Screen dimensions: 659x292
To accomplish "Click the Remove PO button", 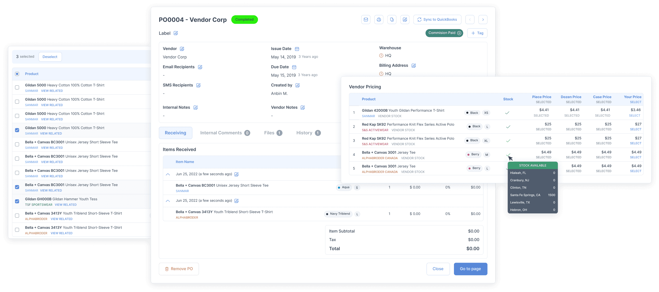I will click(x=179, y=269).
